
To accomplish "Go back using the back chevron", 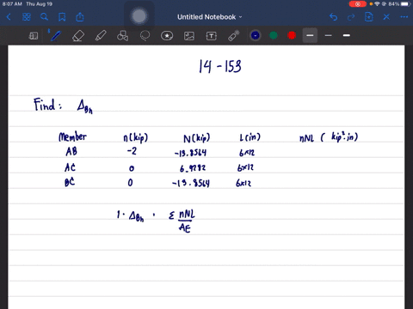I will (9, 17).
